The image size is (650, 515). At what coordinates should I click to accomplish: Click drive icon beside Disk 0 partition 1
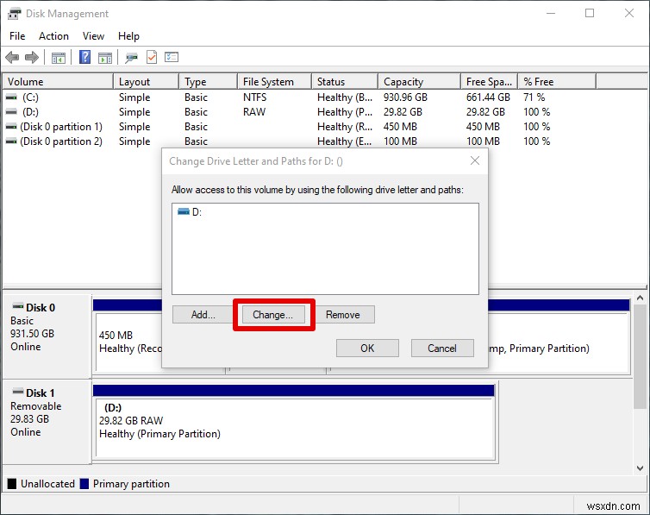[11, 127]
